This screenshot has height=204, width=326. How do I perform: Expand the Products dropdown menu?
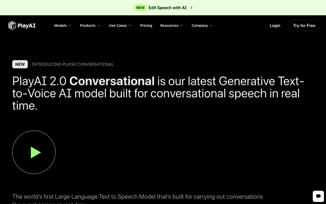click(90, 25)
